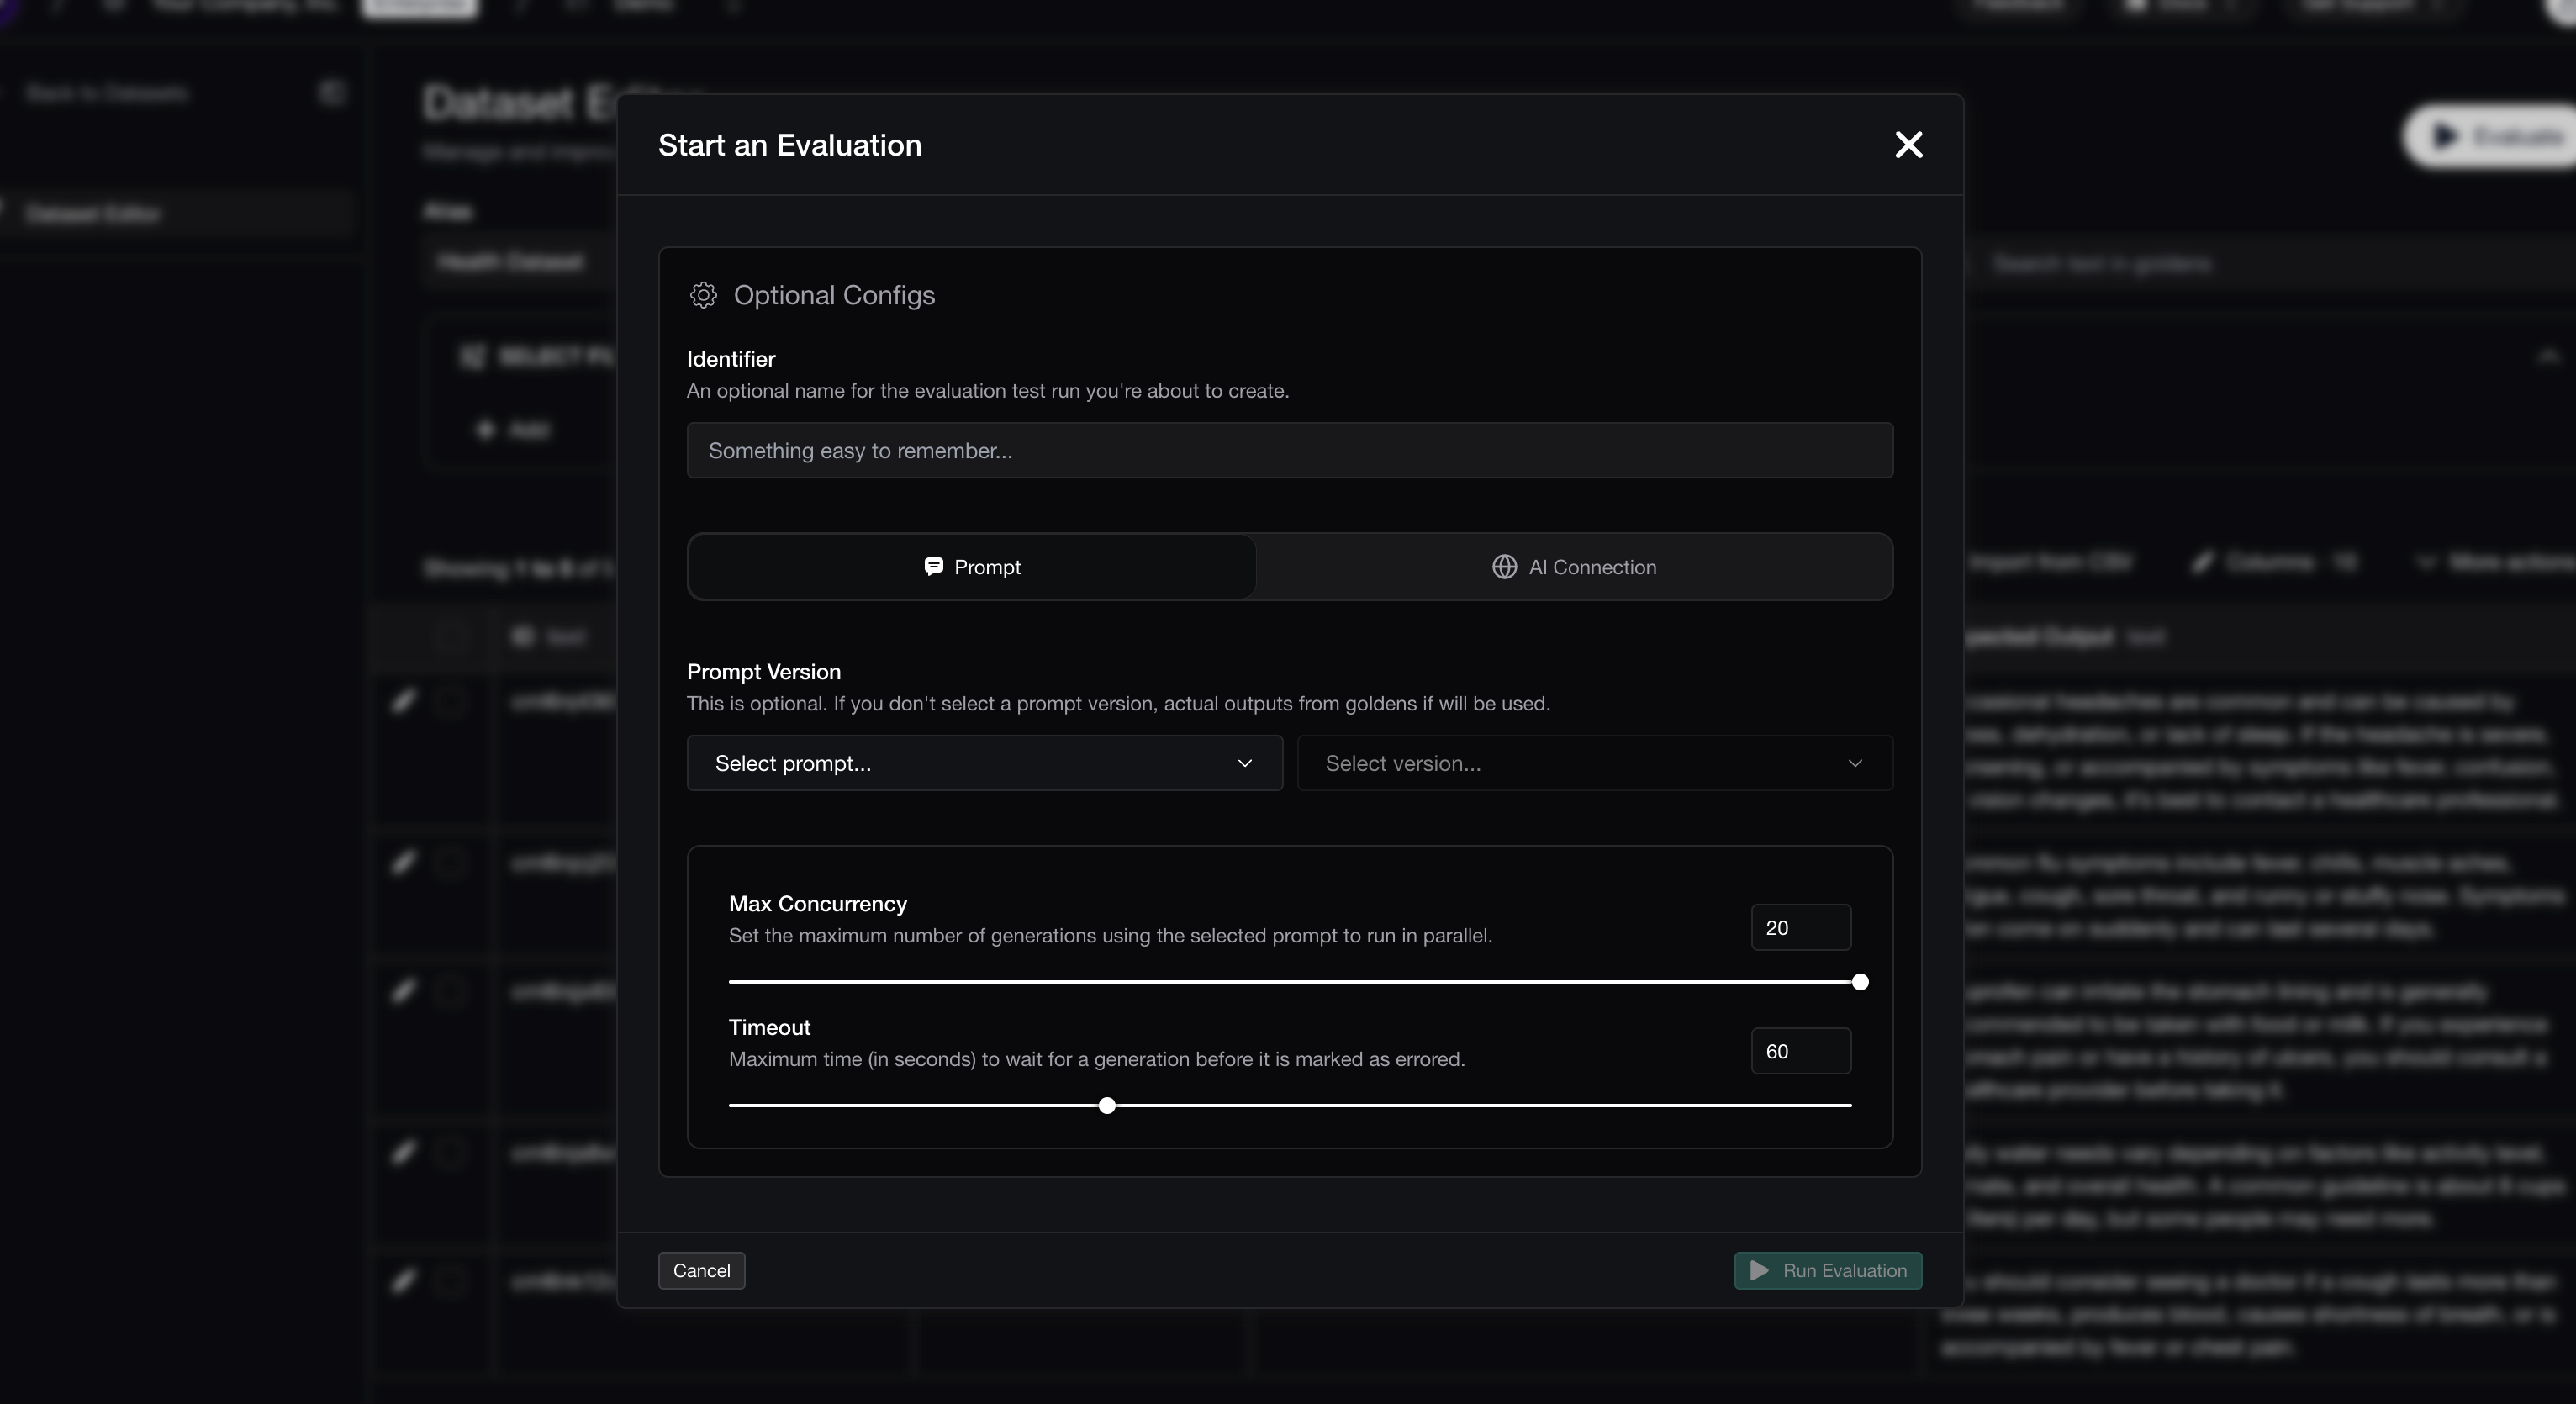The width and height of the screenshot is (2576, 1404).
Task: Click the Run Evaluation button
Action: coord(1827,1270)
